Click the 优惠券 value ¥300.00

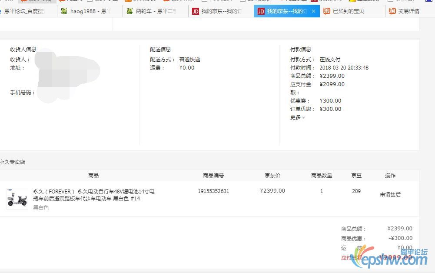tap(330, 101)
